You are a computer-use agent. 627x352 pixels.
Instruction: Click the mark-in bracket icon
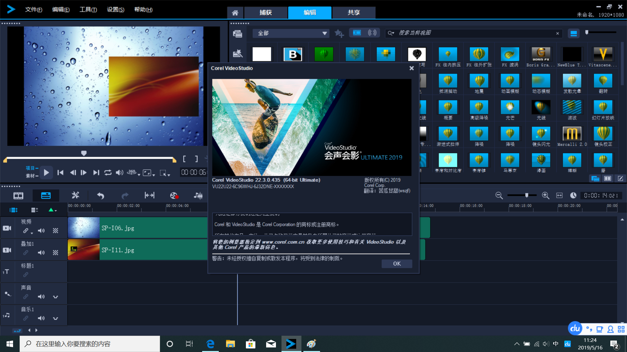[185, 159]
